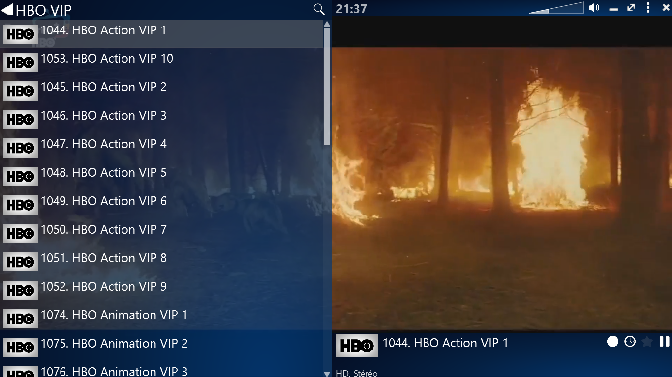Screen dimensions: 672x377
Task: Pause playback of HBO Action VIP 1
Action: point(665,341)
